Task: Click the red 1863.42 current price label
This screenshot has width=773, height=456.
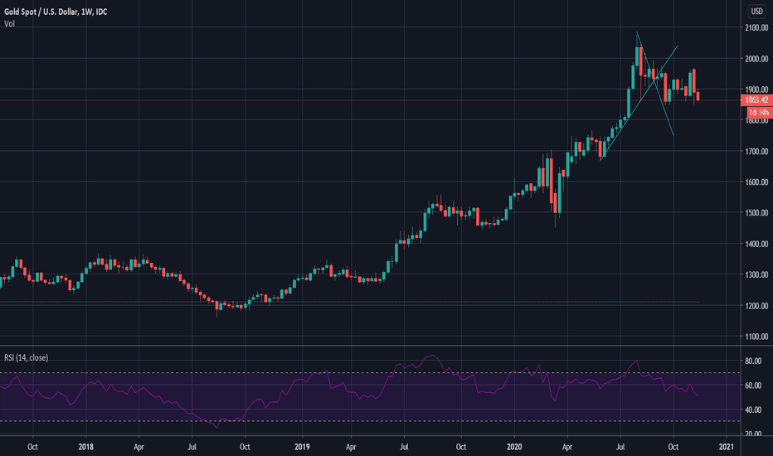Action: coord(756,100)
